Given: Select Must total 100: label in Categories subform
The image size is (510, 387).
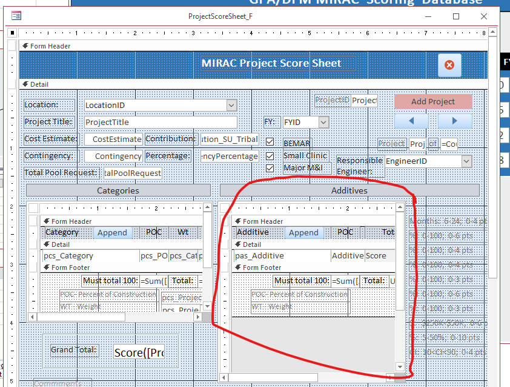Looking at the screenshot, I should coord(111,281).
